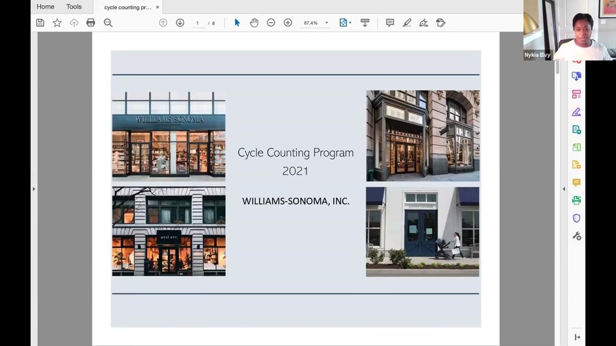
Task: Bookmark the document with the star icon
Action: [57, 23]
